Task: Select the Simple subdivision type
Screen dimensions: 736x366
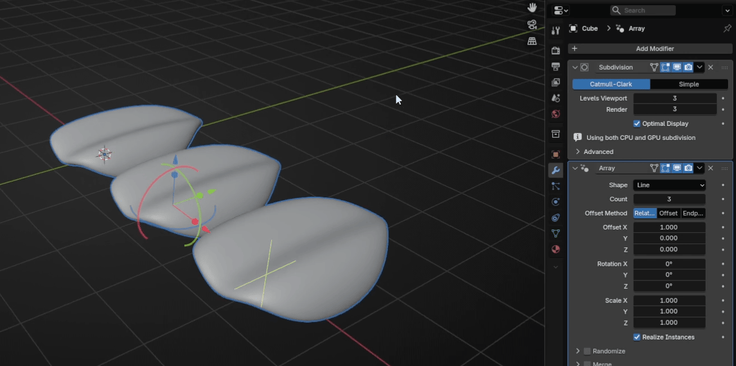Action: 689,84
